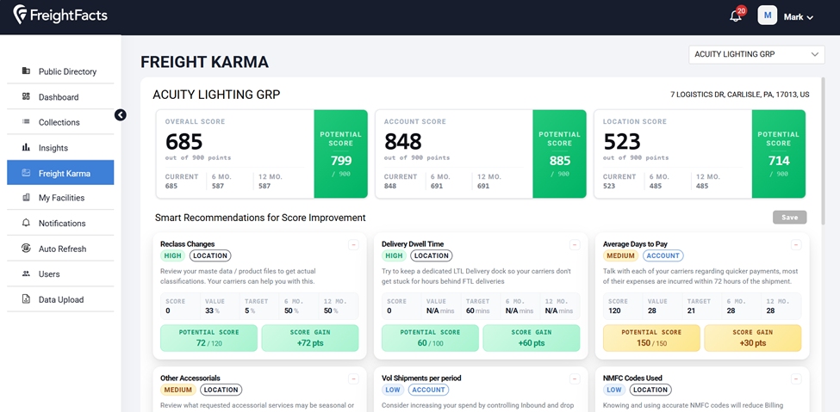840x412 pixels.
Task: Click the overall score value 685
Action: (184, 142)
